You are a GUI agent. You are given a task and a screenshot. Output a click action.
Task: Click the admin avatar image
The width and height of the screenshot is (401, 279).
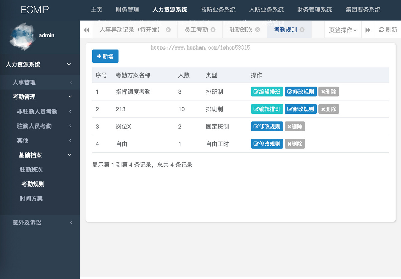coord(22,36)
